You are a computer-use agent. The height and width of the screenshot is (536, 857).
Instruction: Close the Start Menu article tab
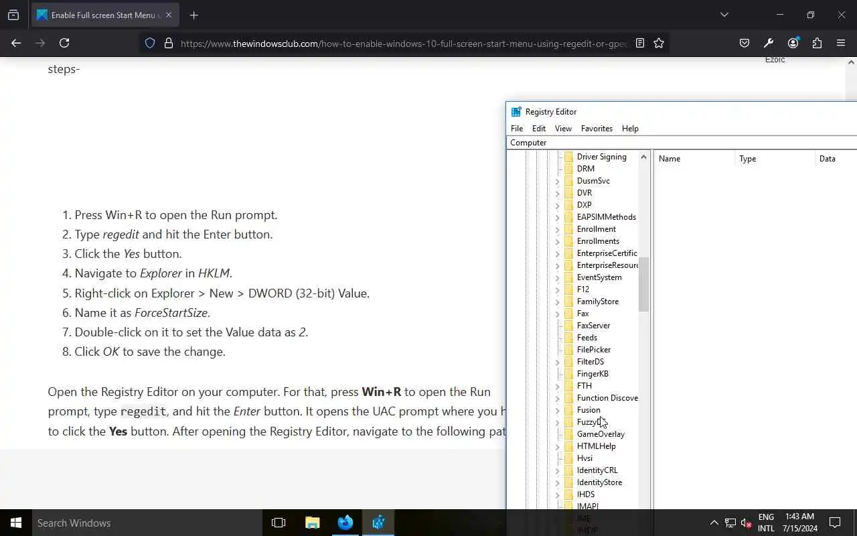click(x=168, y=15)
